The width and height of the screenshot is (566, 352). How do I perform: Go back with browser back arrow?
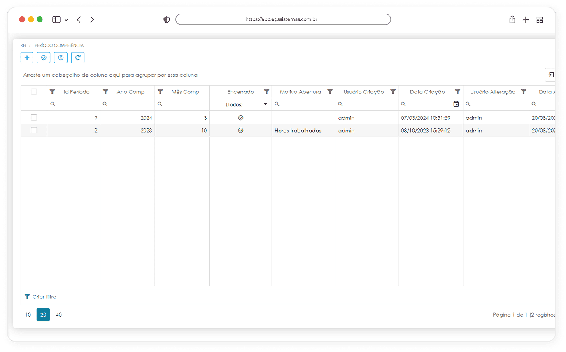click(x=79, y=19)
